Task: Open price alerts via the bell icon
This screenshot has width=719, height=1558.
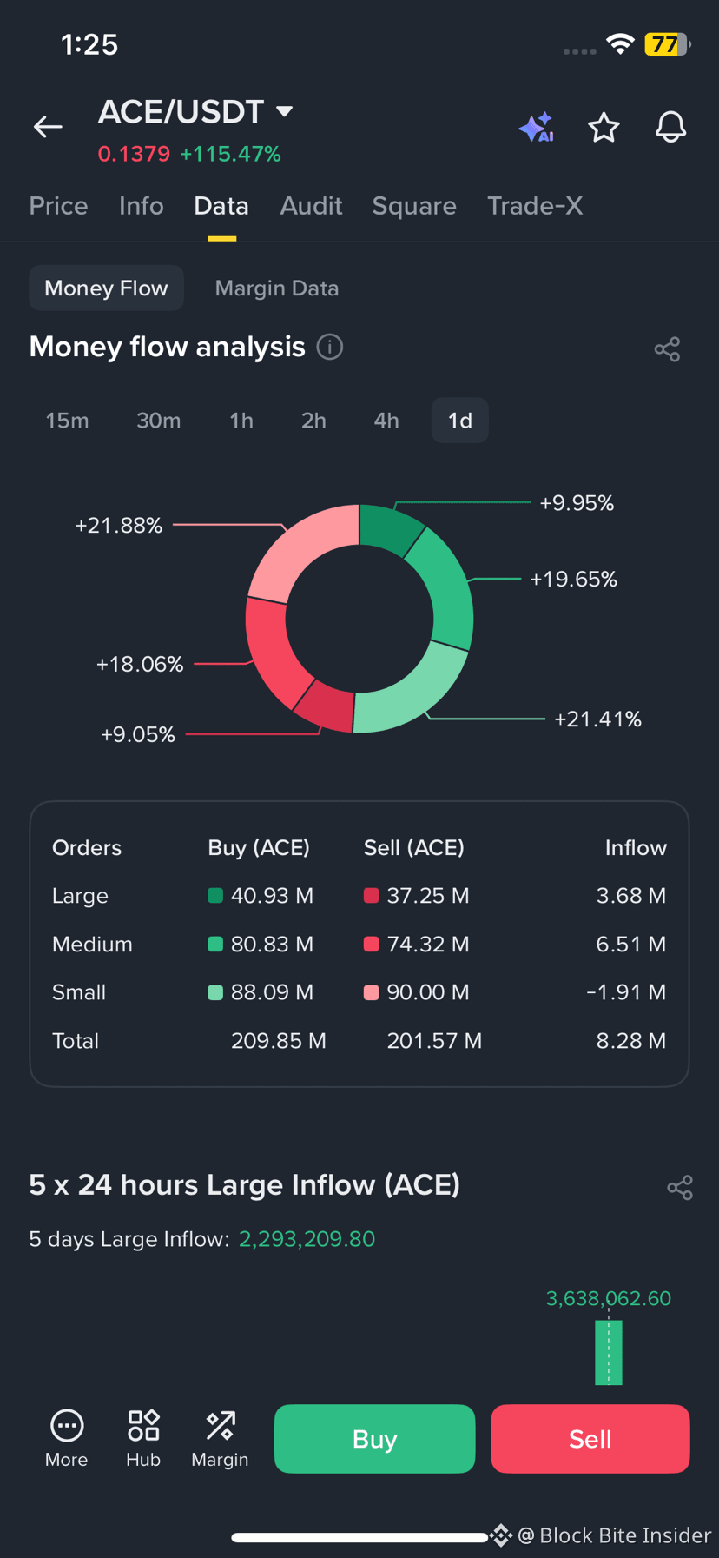Action: pyautogui.click(x=670, y=128)
